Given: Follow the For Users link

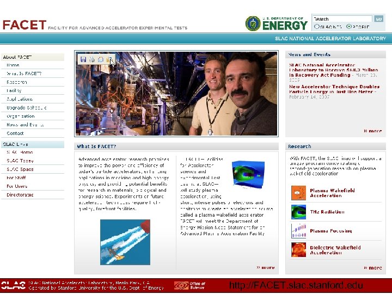Looking at the screenshot, I should tap(17, 186).
